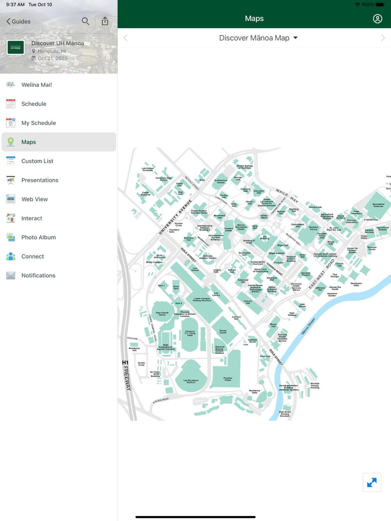Open the Presentations menu item
This screenshot has width=391, height=521.
(x=59, y=180)
